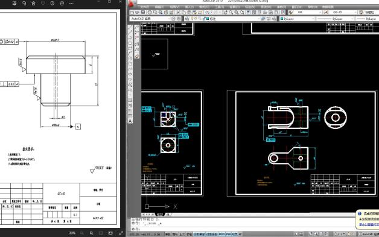Select the Line tool in draw toolbar
This screenshot has height=237, width=379.
[130, 28]
